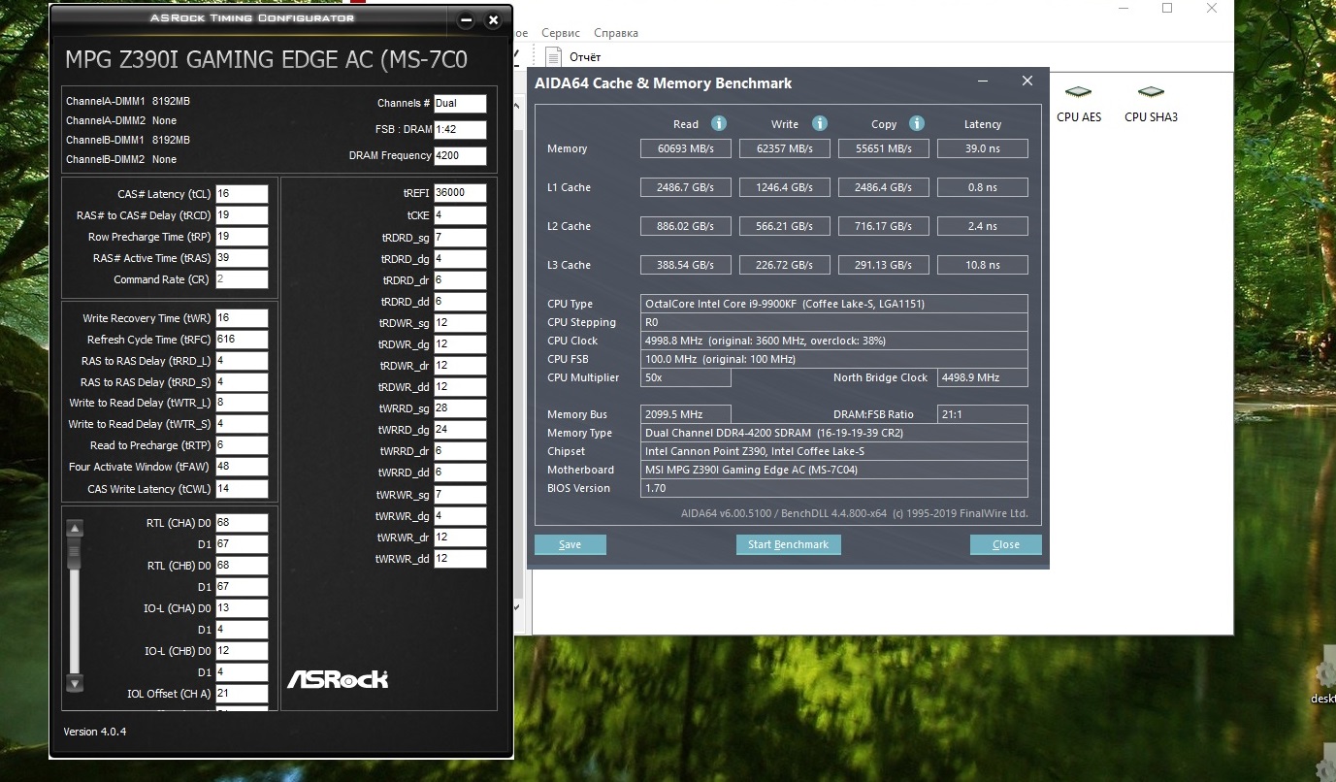Image resolution: width=1336 pixels, height=782 pixels.
Task: Click the tCKE value field
Action: pos(460,215)
